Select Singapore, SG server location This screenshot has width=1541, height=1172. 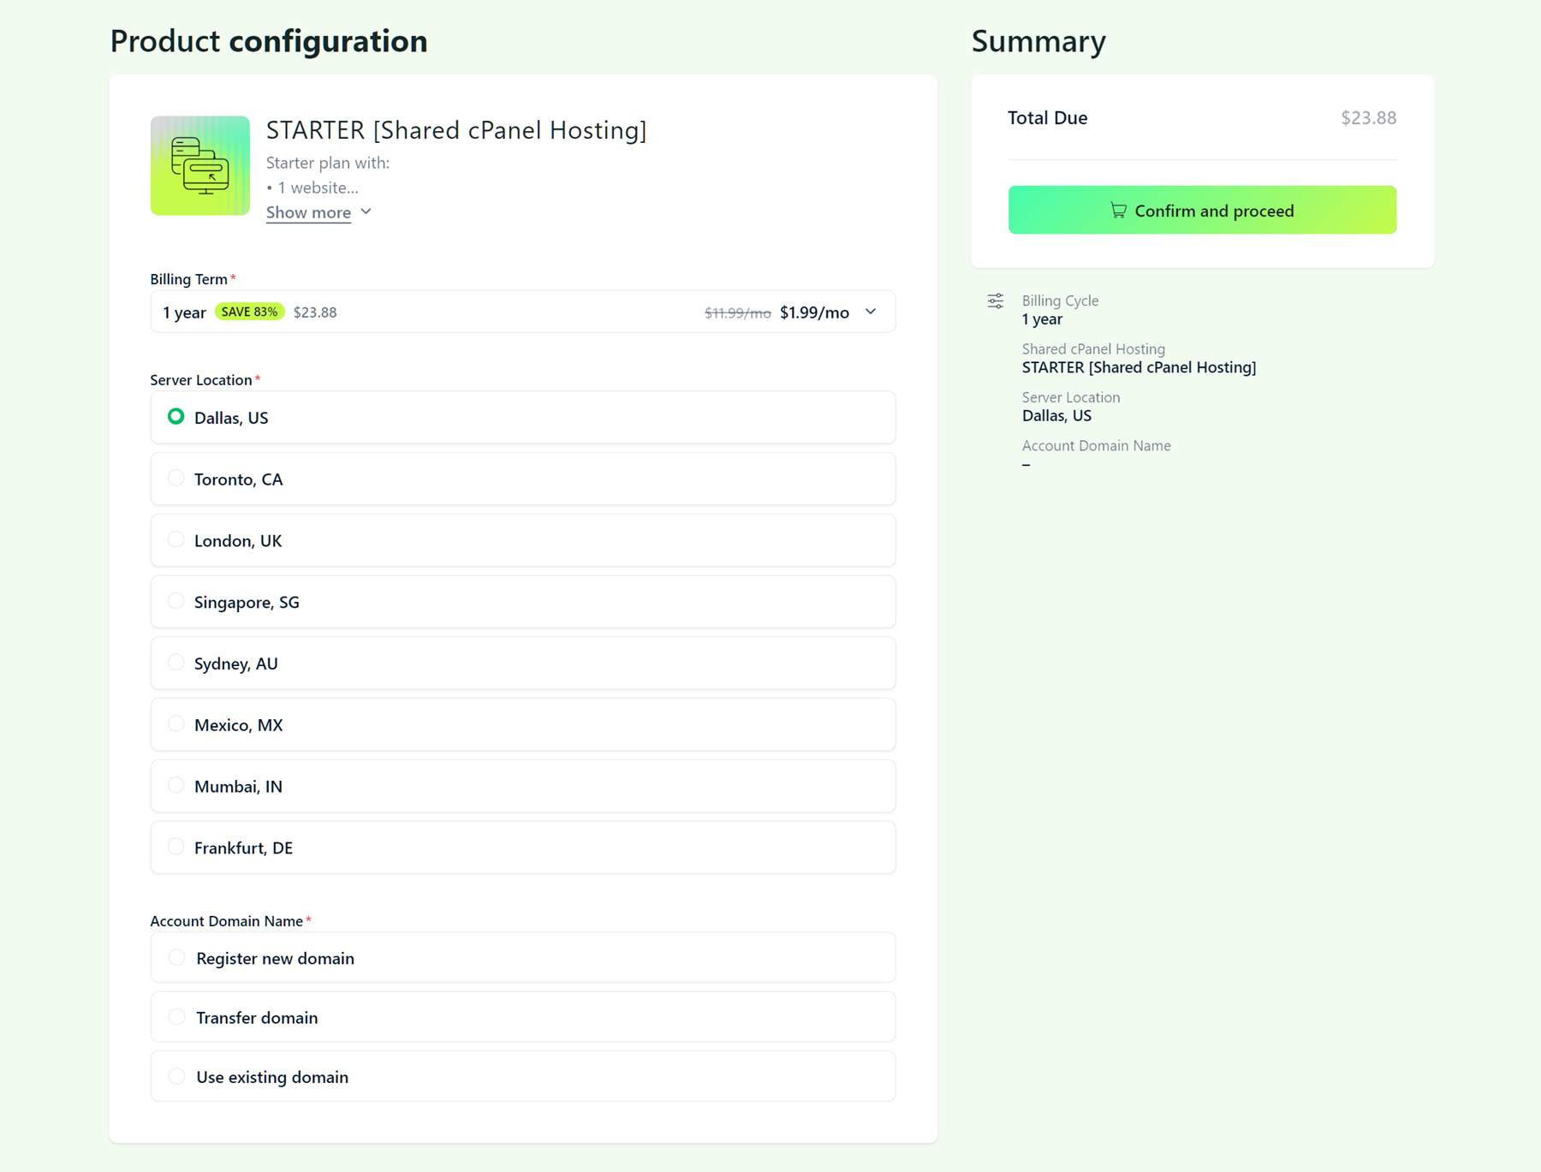coord(523,602)
